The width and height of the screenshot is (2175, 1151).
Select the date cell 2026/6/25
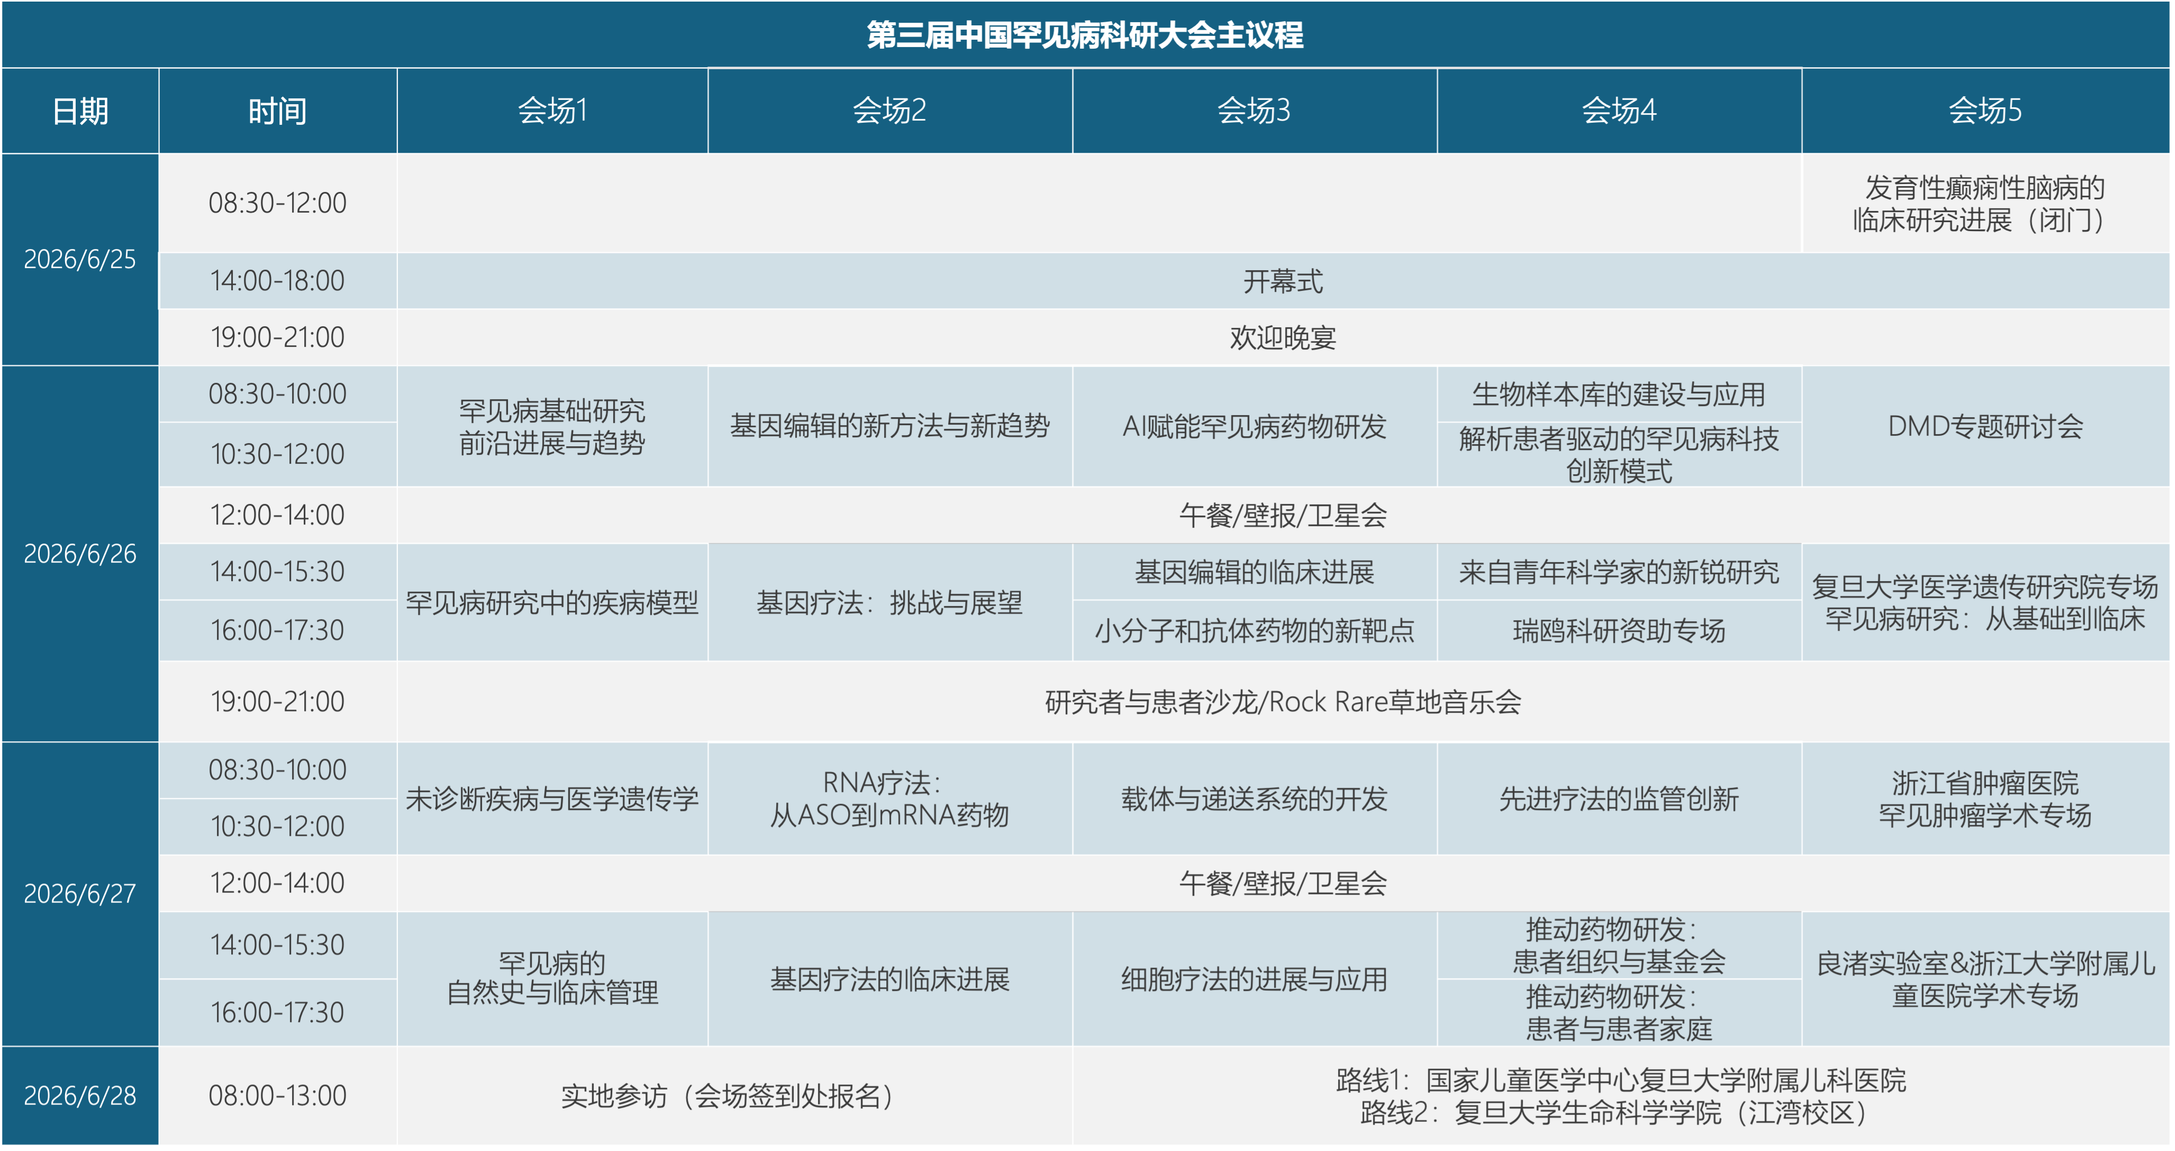tap(80, 259)
